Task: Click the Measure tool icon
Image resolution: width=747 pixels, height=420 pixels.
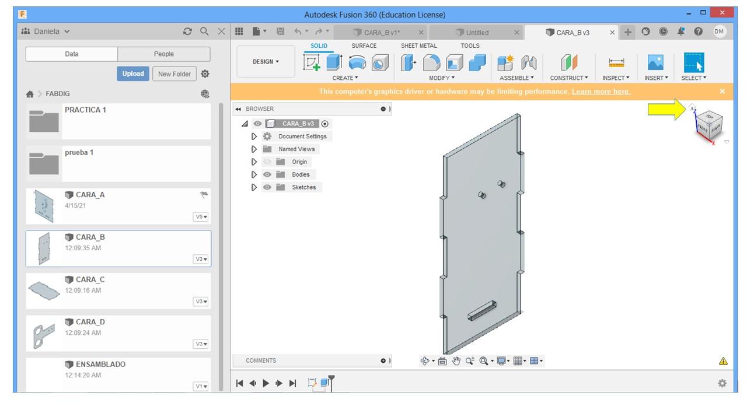Action: [x=616, y=62]
